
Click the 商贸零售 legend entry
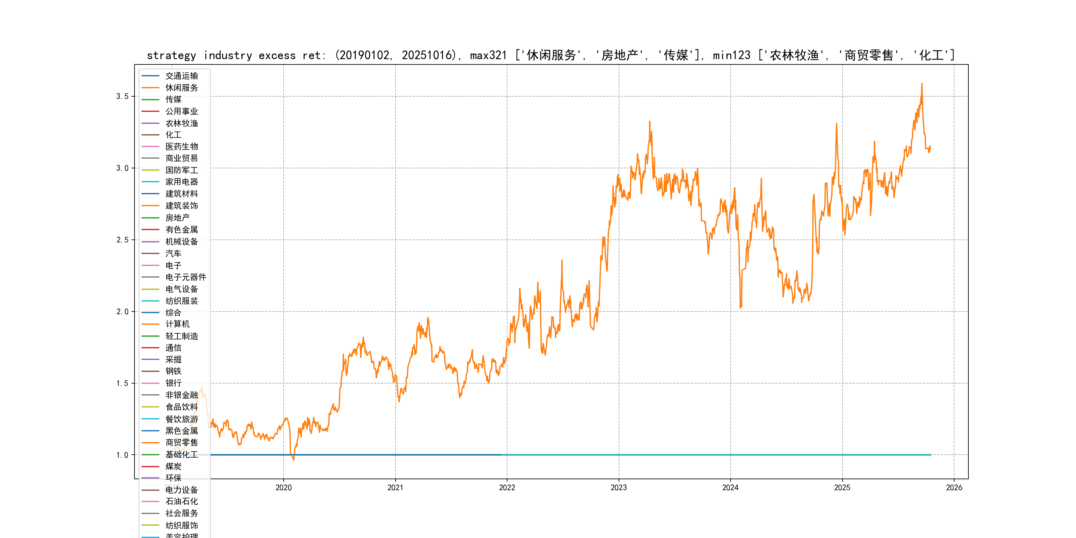pyautogui.click(x=181, y=442)
